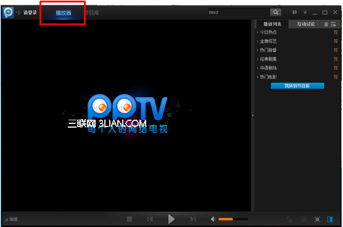The height and width of the screenshot is (227, 343).
Task: Click the Previous track button
Action: click(150, 219)
